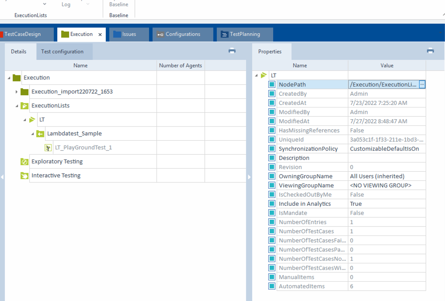This screenshot has height=301, width=445.
Task: Switch to the Test configuration tab
Action: pyautogui.click(x=62, y=52)
